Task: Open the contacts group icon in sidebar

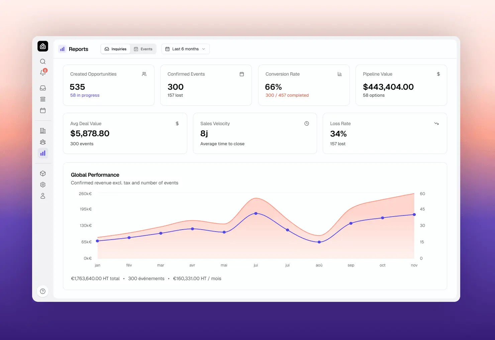Action: coord(43,142)
